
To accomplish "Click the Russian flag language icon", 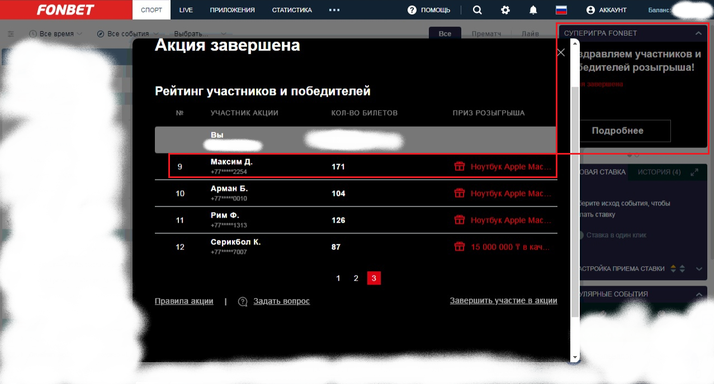I will pos(561,10).
